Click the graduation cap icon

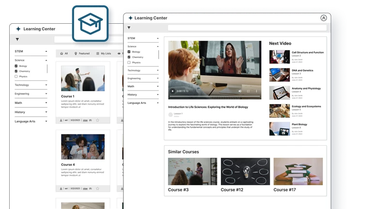(90, 24)
